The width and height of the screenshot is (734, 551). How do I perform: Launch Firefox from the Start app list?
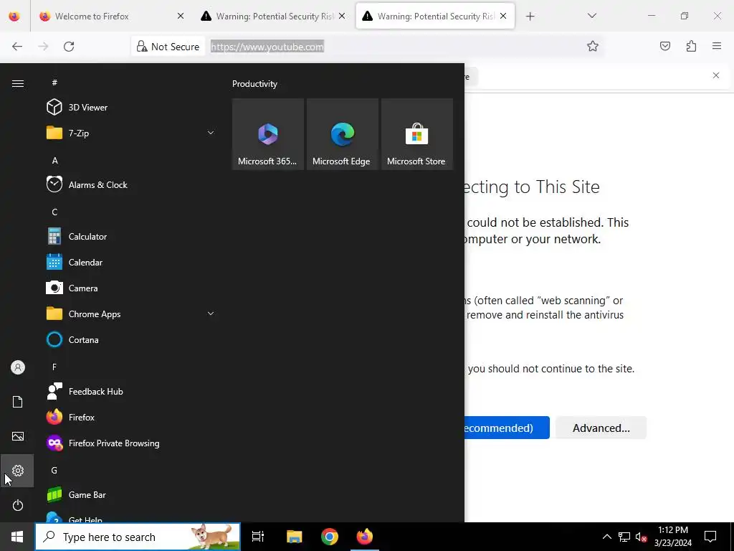[131, 417]
